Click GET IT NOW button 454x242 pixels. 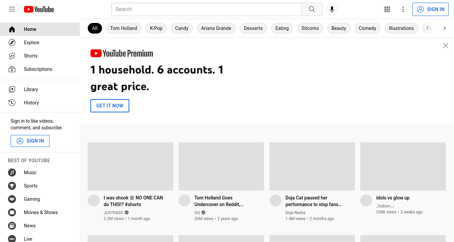click(110, 106)
